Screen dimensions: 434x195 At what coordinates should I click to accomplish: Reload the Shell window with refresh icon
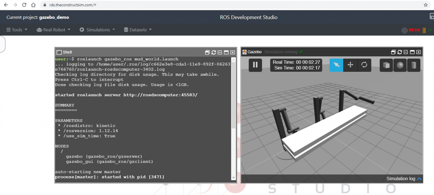point(214,52)
